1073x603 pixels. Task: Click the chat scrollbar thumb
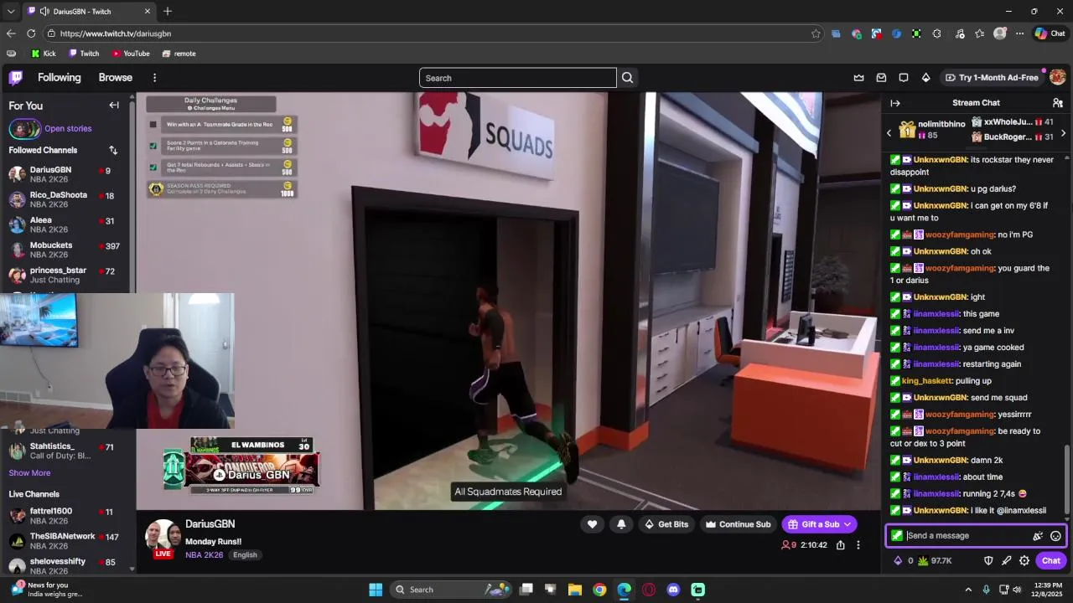[1067, 478]
